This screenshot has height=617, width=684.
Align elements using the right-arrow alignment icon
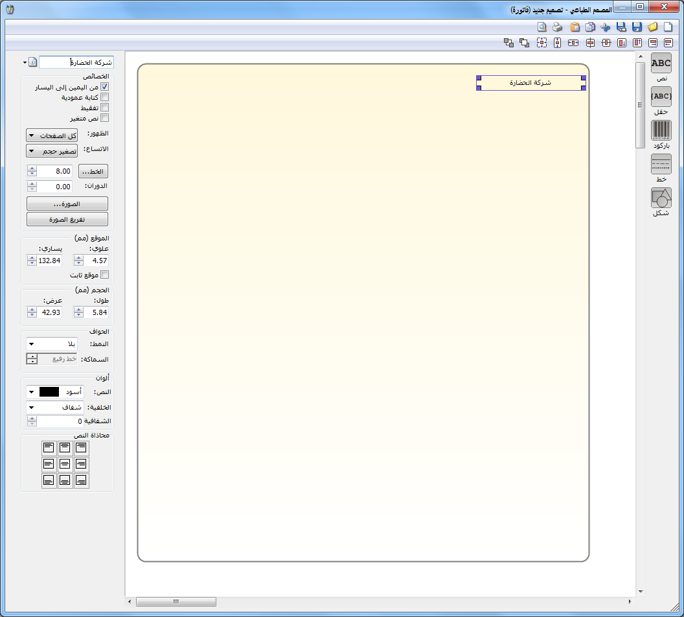pos(653,43)
